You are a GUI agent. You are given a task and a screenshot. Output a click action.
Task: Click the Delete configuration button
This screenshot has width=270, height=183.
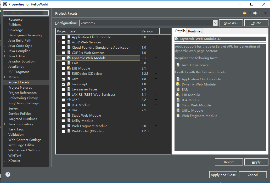[256, 23]
